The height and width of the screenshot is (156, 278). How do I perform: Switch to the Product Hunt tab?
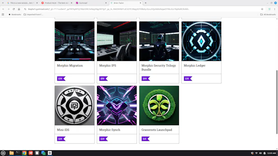tap(56, 3)
